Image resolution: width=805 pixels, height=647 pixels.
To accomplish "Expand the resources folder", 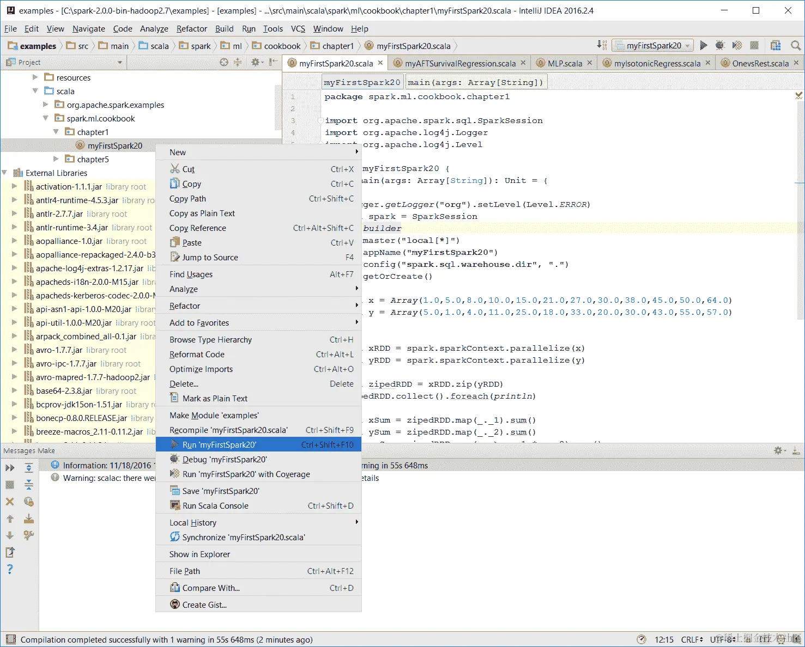I will click(x=35, y=77).
